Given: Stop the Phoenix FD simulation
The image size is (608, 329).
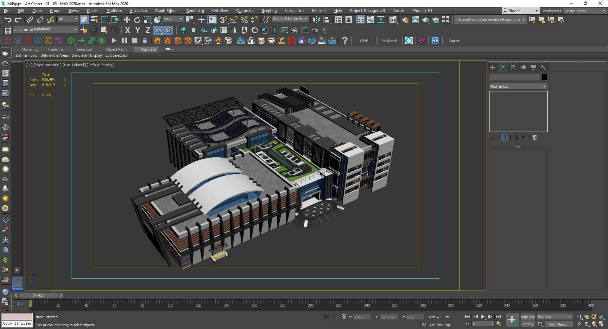Looking at the screenshot, I should pos(134,40).
